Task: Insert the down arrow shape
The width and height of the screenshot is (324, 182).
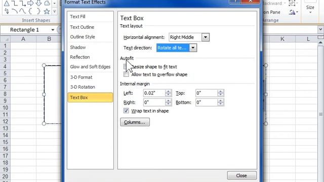Action: (38, 3)
